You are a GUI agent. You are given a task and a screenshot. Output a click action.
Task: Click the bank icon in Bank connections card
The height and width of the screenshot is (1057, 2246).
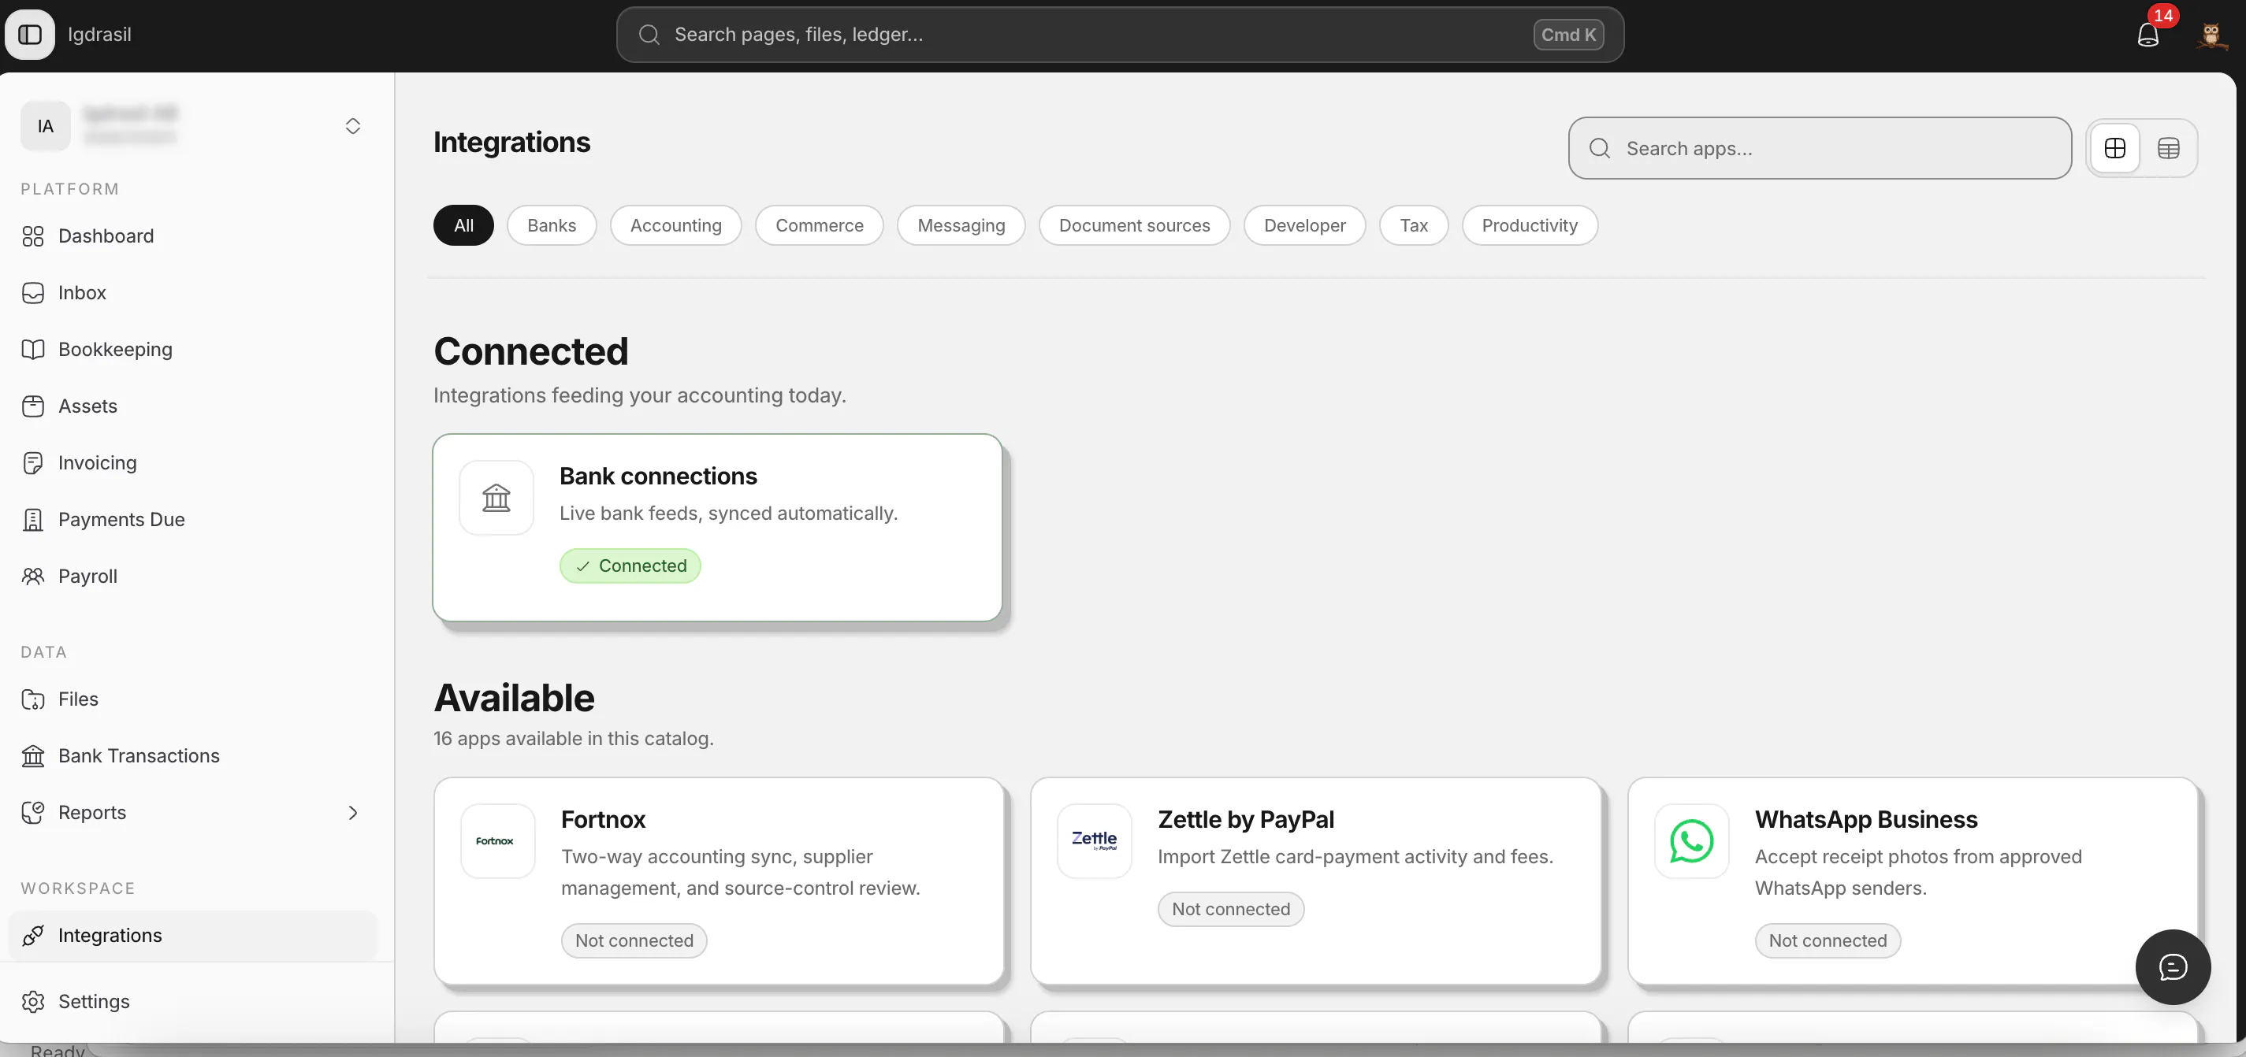[496, 498]
